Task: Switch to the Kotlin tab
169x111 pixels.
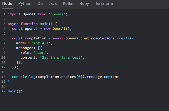Action: pyautogui.click(x=68, y=4)
